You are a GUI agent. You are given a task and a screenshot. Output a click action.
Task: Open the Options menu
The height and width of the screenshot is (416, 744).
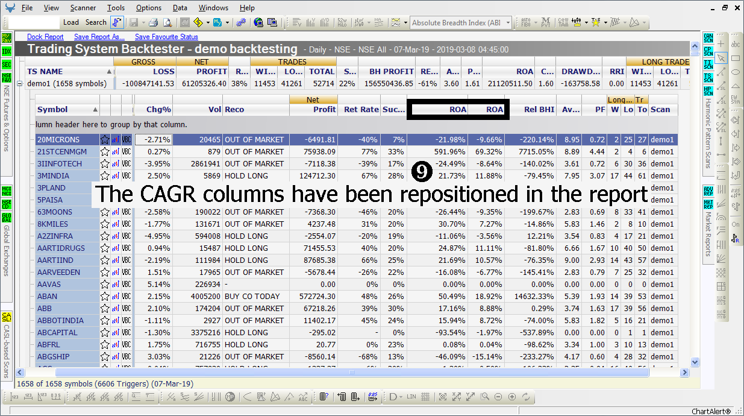[149, 8]
